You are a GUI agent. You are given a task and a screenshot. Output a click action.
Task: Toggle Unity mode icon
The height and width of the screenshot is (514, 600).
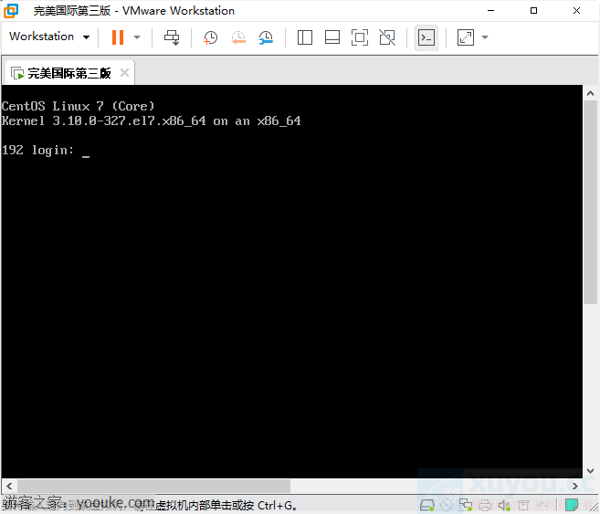(387, 37)
